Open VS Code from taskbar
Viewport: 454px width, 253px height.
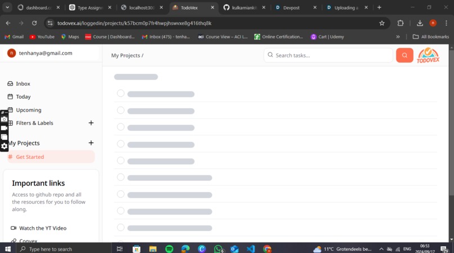251,249
